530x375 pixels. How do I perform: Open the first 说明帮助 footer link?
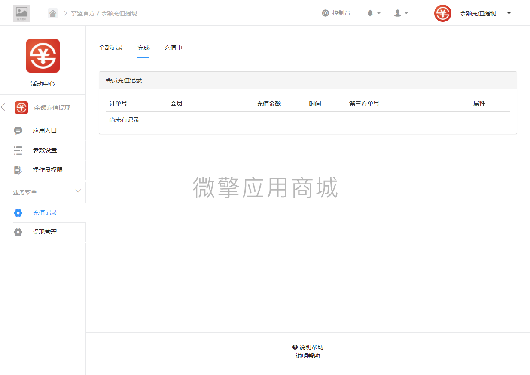point(311,347)
